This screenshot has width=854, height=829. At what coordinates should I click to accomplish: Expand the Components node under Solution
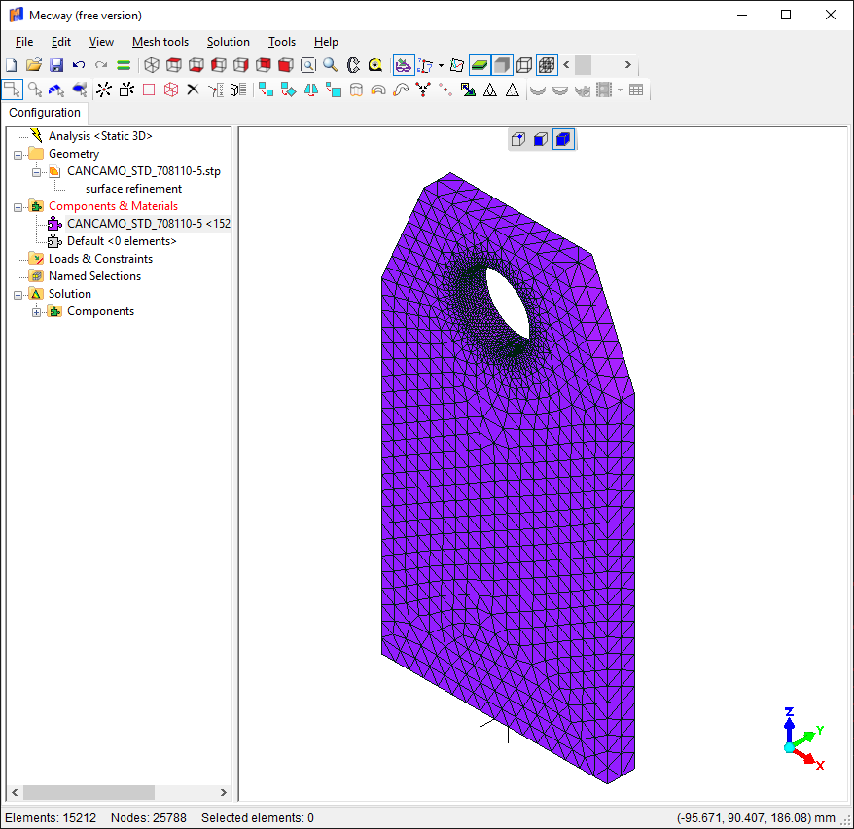click(36, 312)
